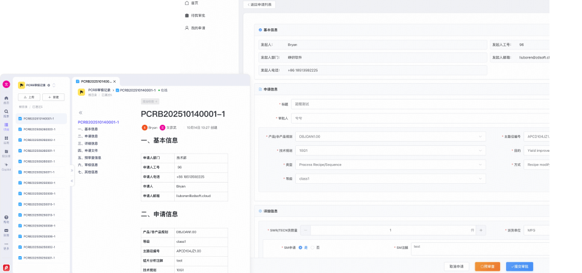
Task: Click the 提交审批 submit button
Action: point(519,266)
